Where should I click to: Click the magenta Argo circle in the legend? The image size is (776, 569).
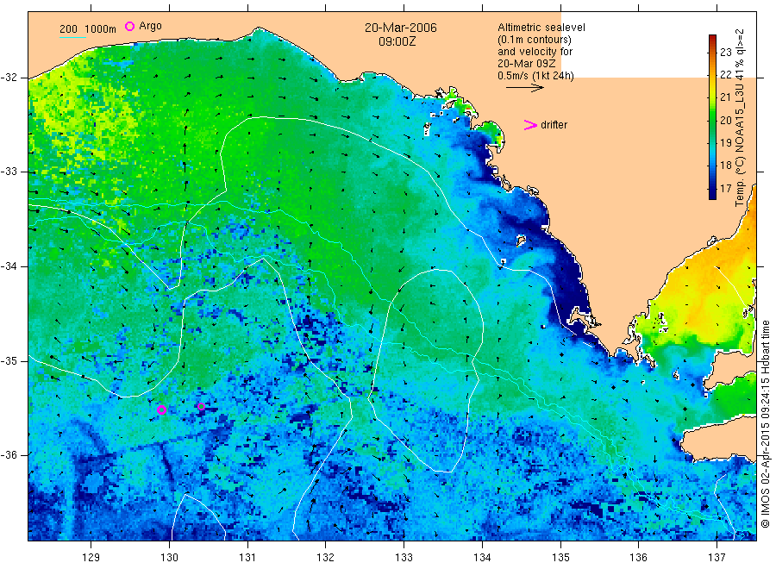point(129,26)
